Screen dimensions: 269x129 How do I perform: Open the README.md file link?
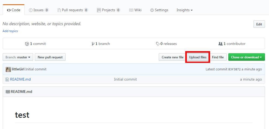pos(20,79)
